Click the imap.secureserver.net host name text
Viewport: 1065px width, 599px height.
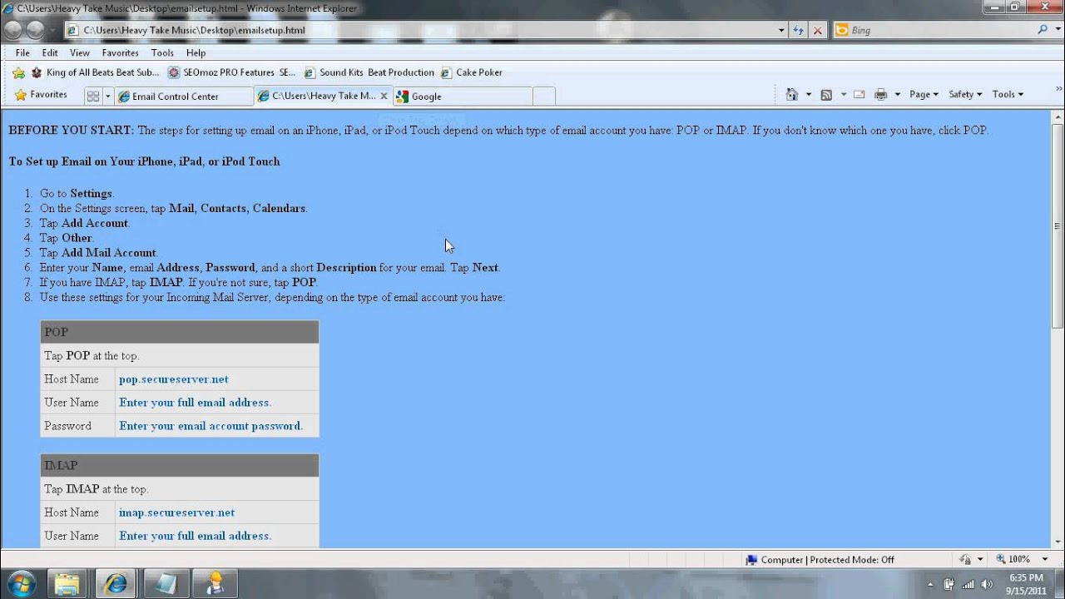[x=177, y=512]
